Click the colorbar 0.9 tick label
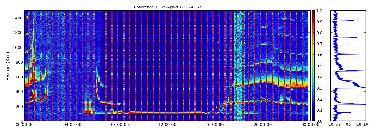 coord(320,22)
